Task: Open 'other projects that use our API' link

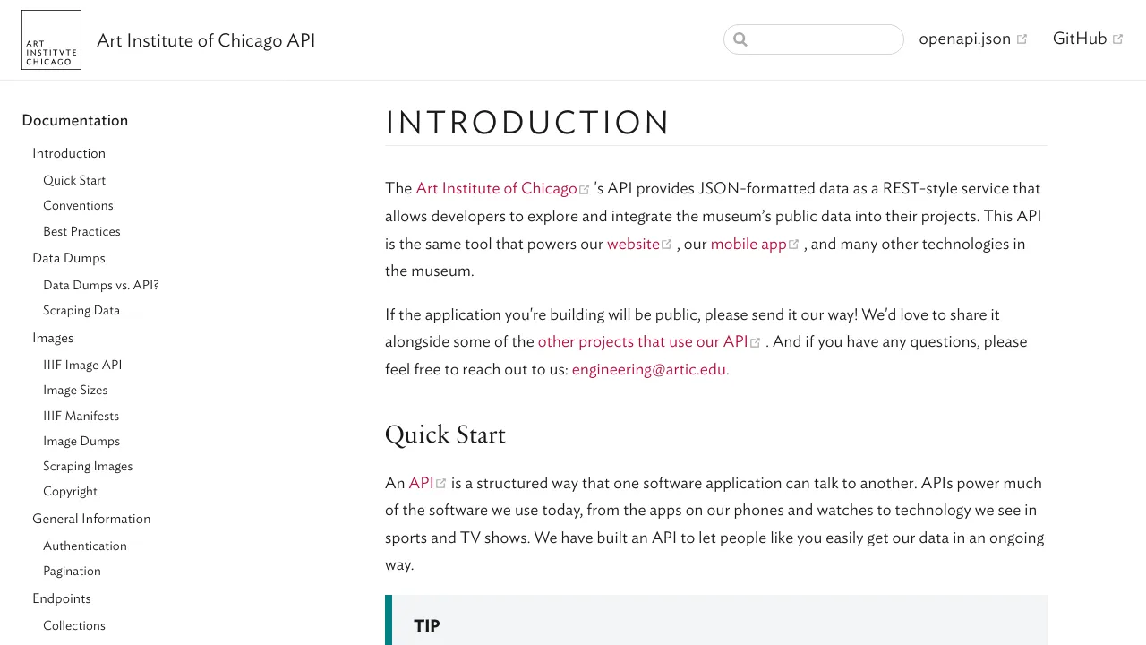Action: pyautogui.click(x=643, y=341)
